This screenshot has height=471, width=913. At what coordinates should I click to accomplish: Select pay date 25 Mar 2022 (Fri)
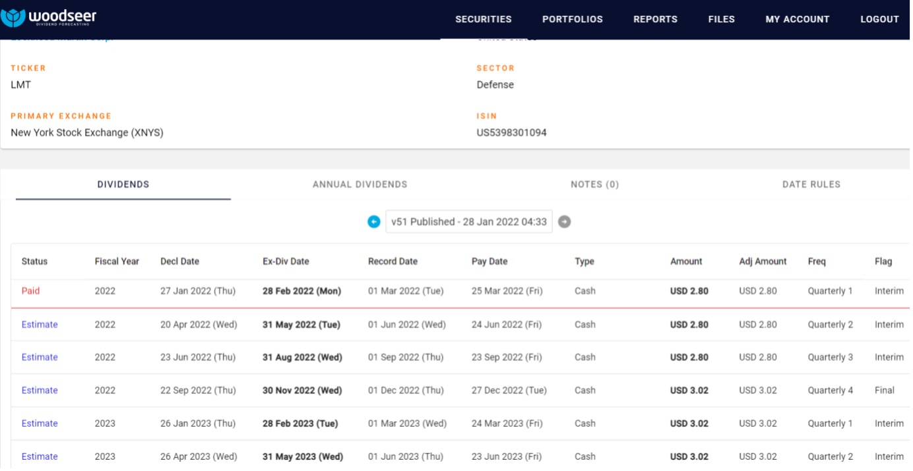pyautogui.click(x=507, y=291)
